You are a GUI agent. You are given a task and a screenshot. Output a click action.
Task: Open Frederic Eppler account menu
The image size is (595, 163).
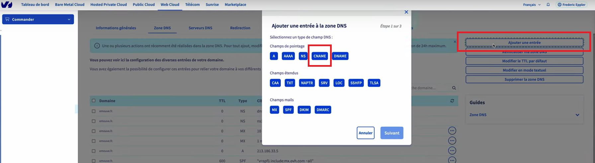[571, 5]
